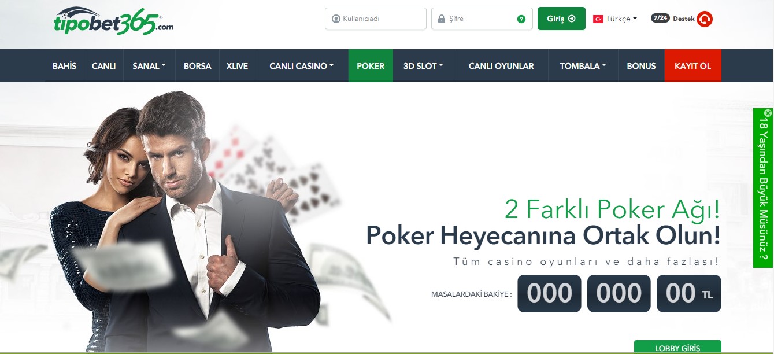Go to the BAHİS menu item

tap(64, 66)
